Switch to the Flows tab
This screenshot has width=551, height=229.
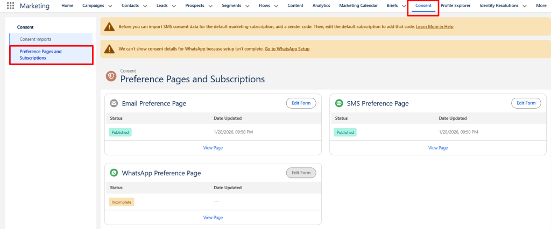pyautogui.click(x=264, y=5)
